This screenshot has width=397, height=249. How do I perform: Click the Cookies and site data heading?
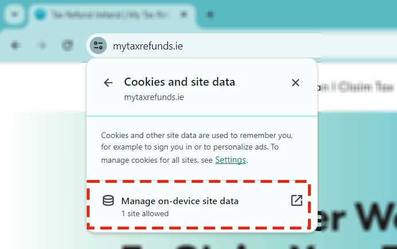coord(179,82)
